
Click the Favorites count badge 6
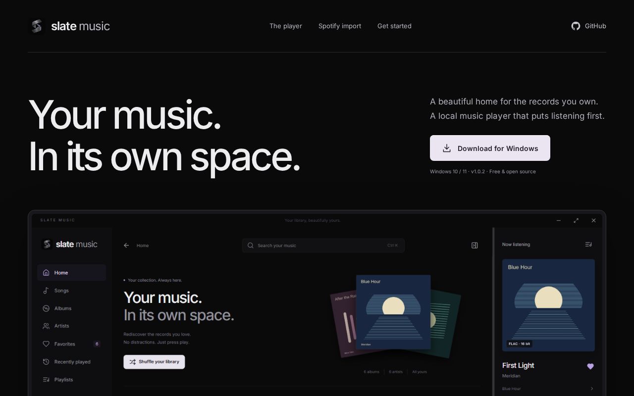[97, 344]
